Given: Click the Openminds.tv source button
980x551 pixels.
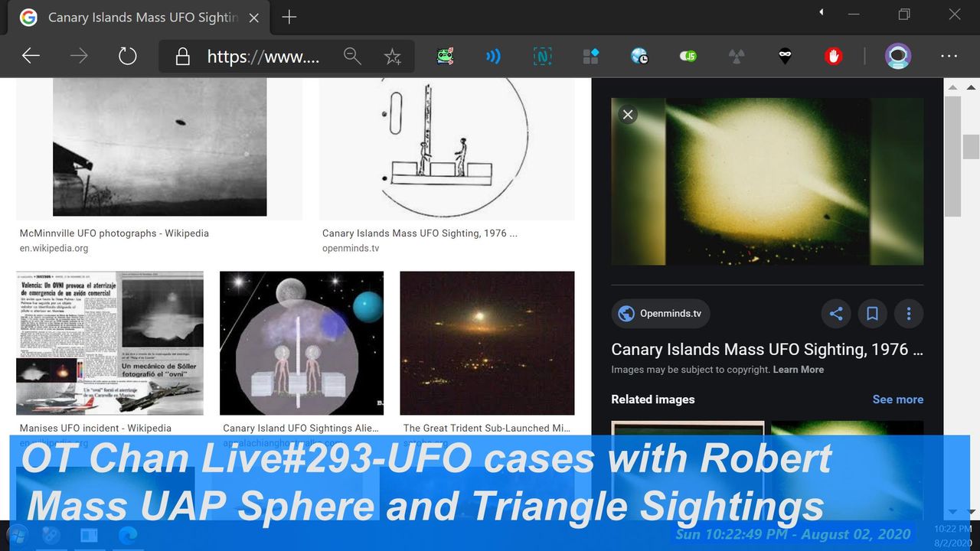Looking at the screenshot, I should pos(661,314).
